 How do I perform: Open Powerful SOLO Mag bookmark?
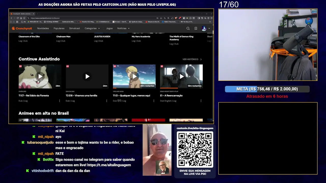click(x=87, y=22)
